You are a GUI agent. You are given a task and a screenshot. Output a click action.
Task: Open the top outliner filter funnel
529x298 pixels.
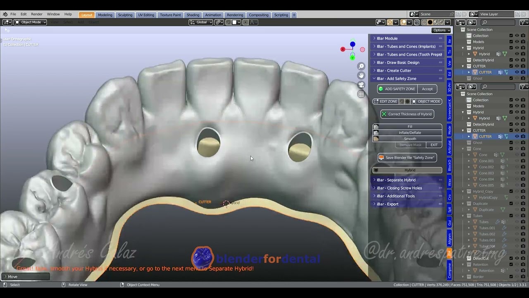524,22
